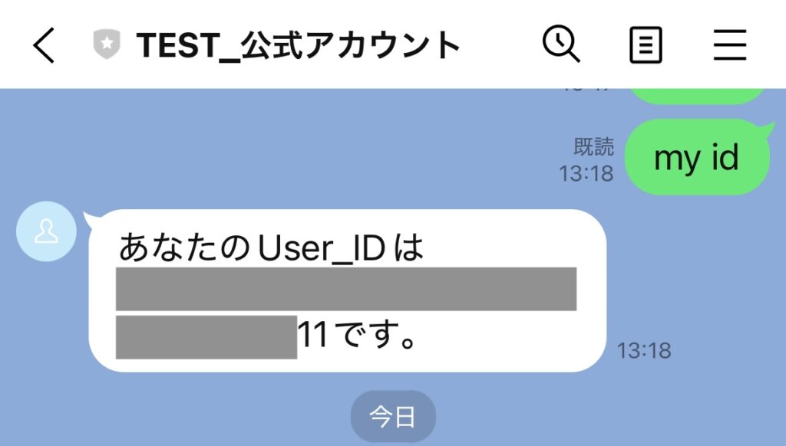Tap the 今日 date separator pill
The image size is (786, 446).
pos(393,416)
